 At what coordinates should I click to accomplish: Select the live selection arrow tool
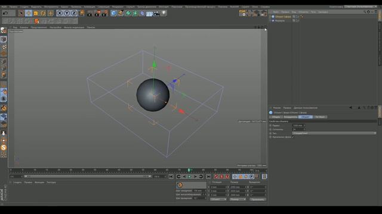(x=21, y=13)
